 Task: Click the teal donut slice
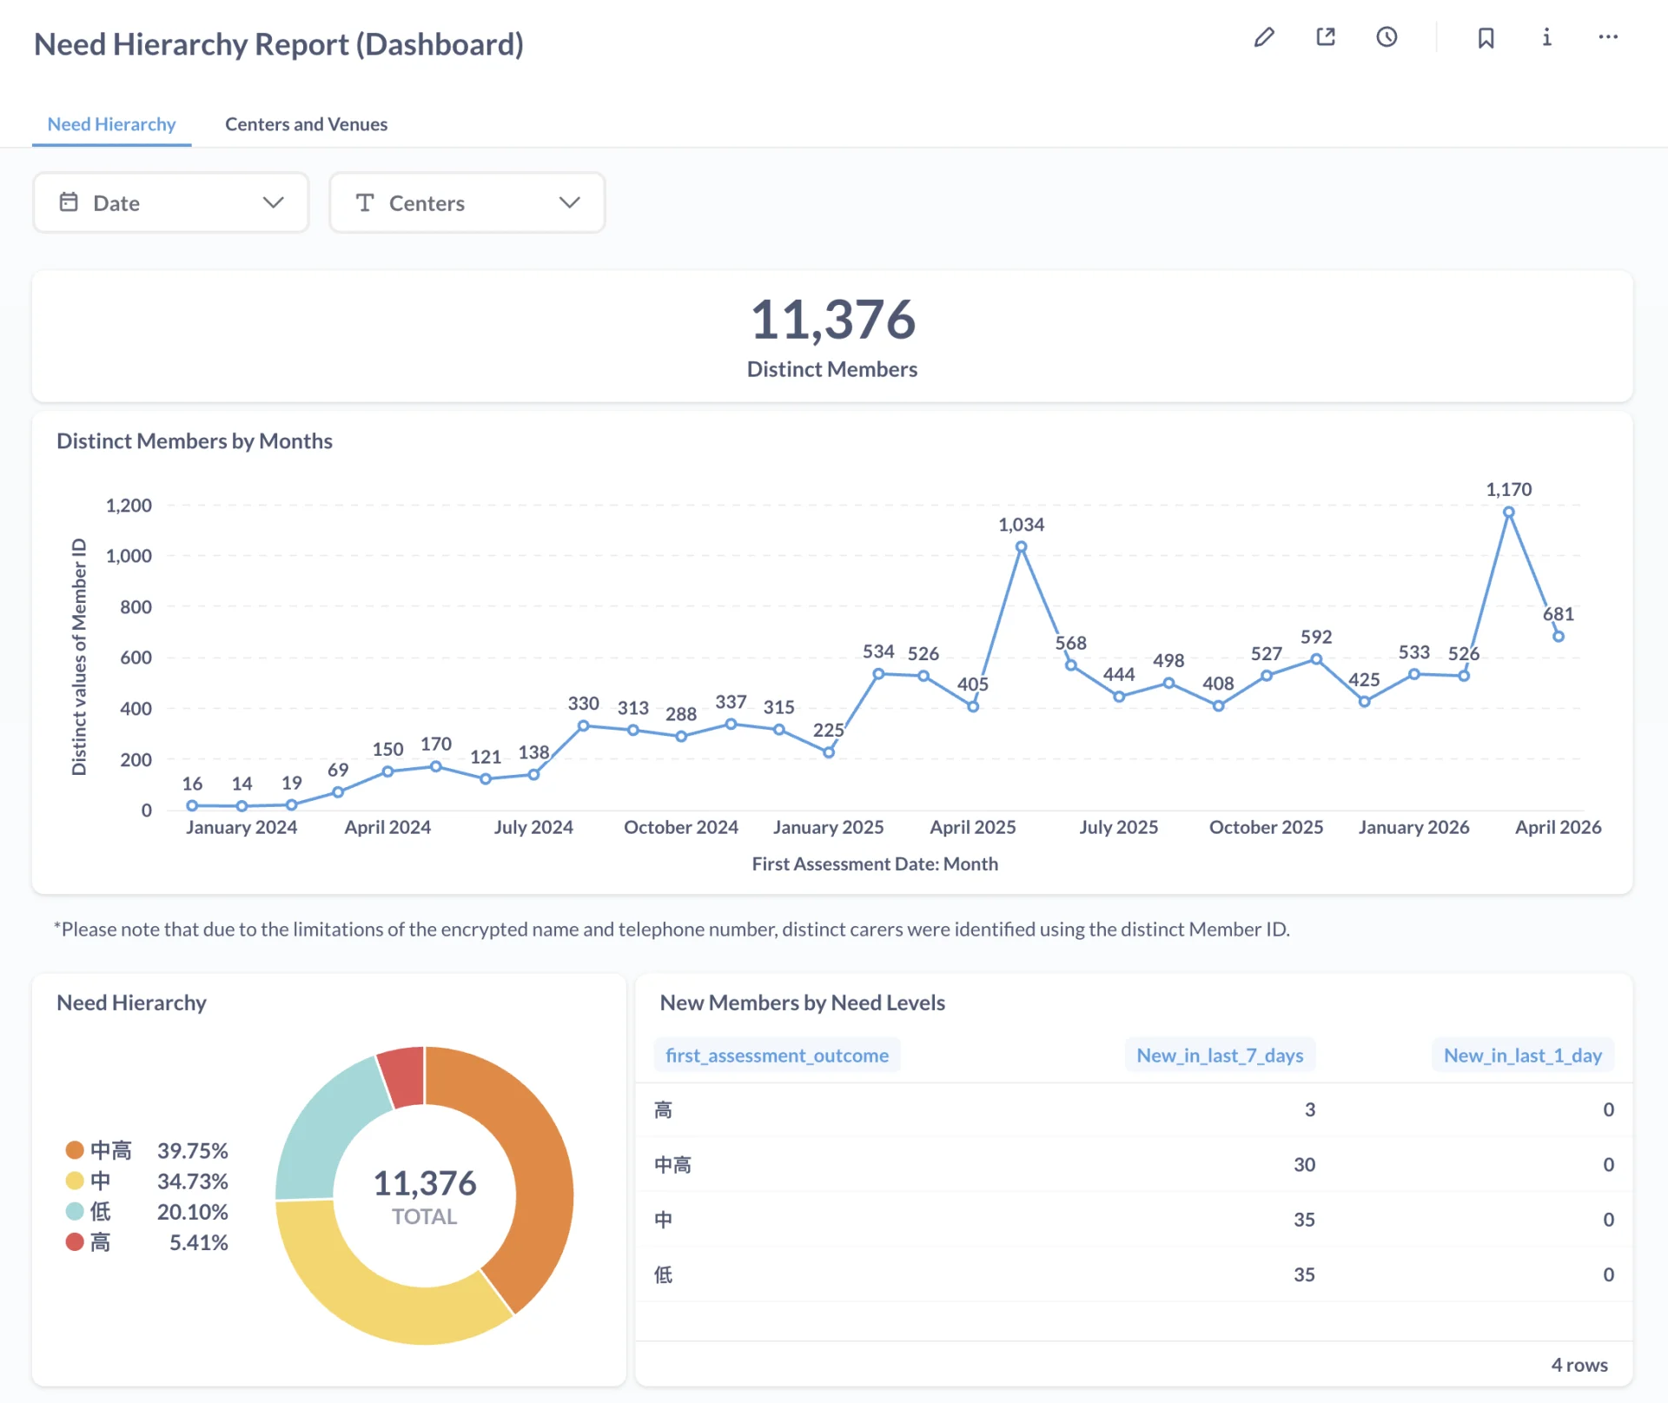point(326,1129)
